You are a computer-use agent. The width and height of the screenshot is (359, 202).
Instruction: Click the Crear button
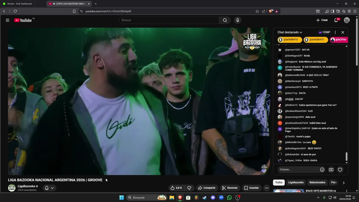click(322, 20)
